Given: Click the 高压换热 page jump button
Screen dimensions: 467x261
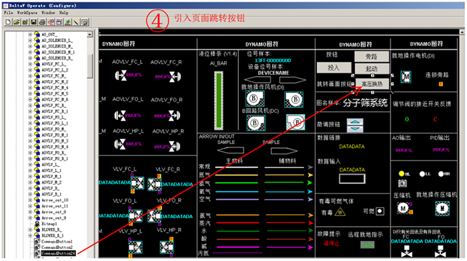Looking at the screenshot, I should click(x=372, y=84).
